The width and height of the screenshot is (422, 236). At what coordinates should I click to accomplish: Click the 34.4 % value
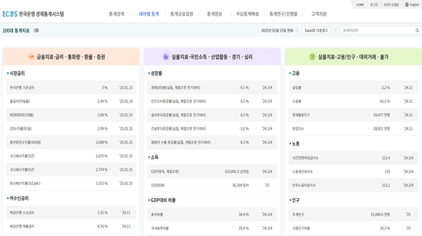tap(244, 215)
